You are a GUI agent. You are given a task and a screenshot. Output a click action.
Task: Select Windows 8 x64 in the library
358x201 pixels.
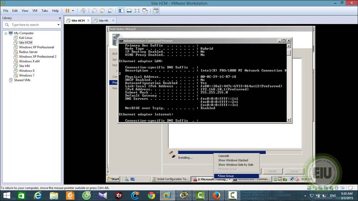coord(29,61)
